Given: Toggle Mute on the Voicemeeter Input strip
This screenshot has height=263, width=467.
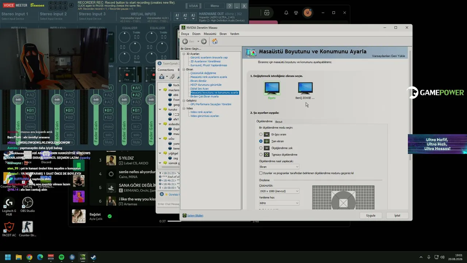Looking at the screenshot, I should [136, 142].
